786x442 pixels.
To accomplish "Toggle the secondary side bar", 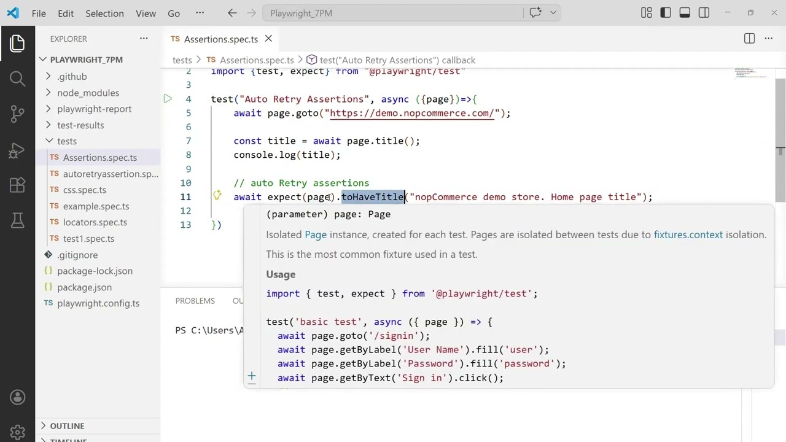I will [704, 13].
